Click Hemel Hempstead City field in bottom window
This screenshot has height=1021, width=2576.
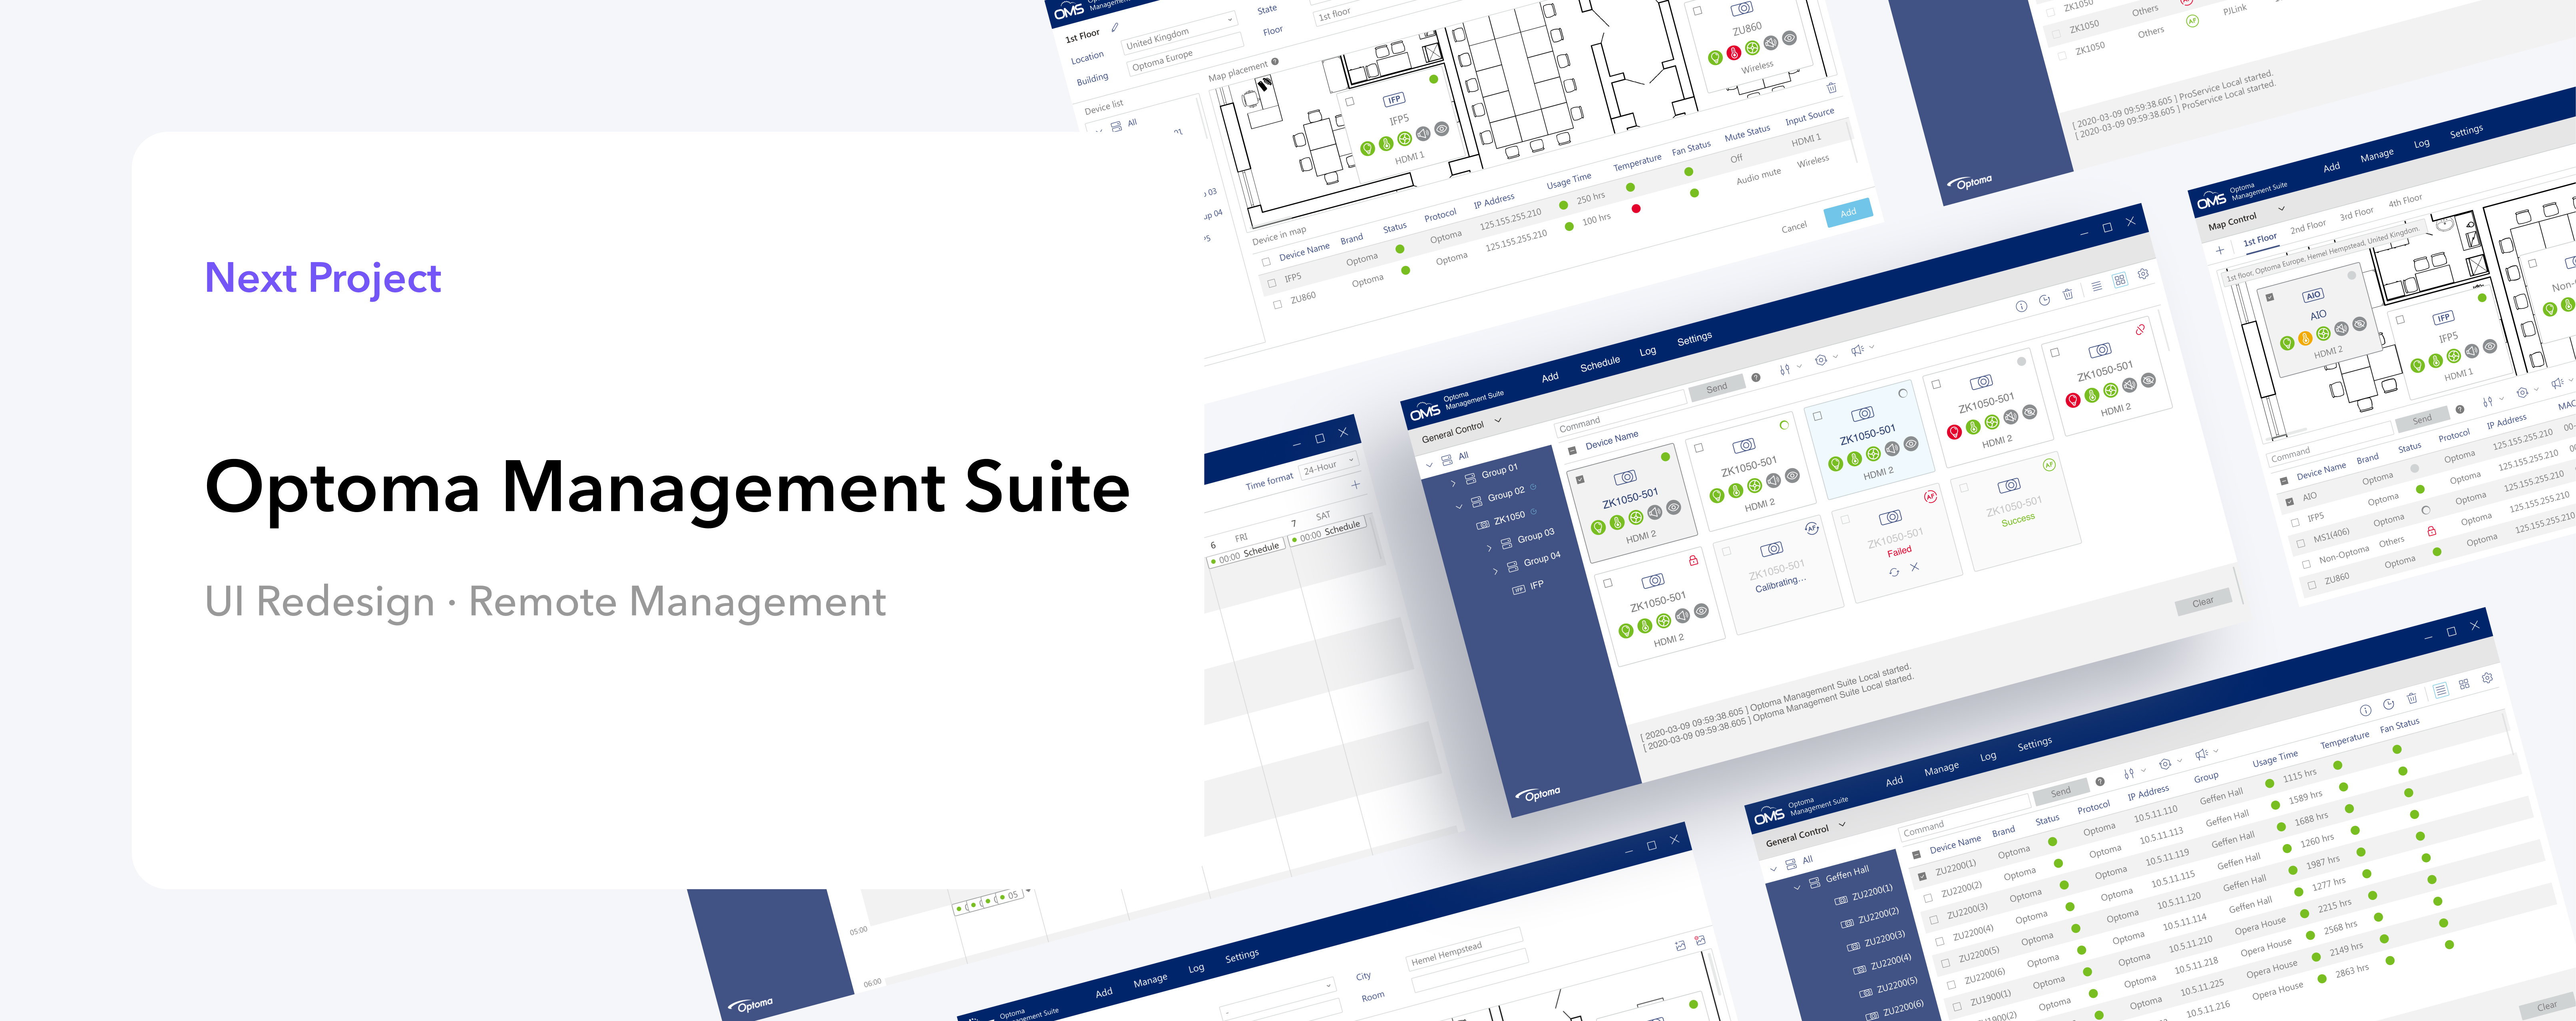tap(1465, 949)
